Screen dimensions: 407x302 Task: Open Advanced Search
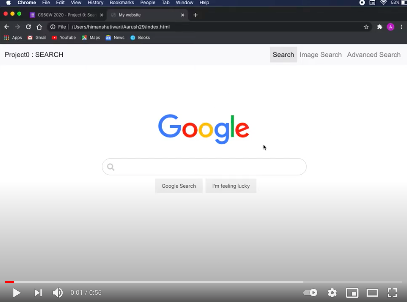pos(374,55)
